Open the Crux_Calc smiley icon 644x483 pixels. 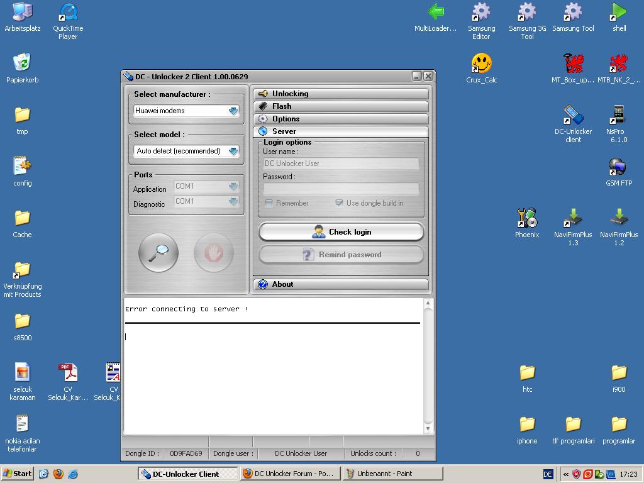482,64
